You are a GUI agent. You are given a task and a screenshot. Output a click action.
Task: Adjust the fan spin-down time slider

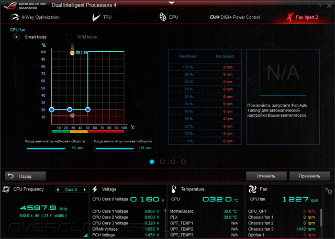(x=117, y=149)
